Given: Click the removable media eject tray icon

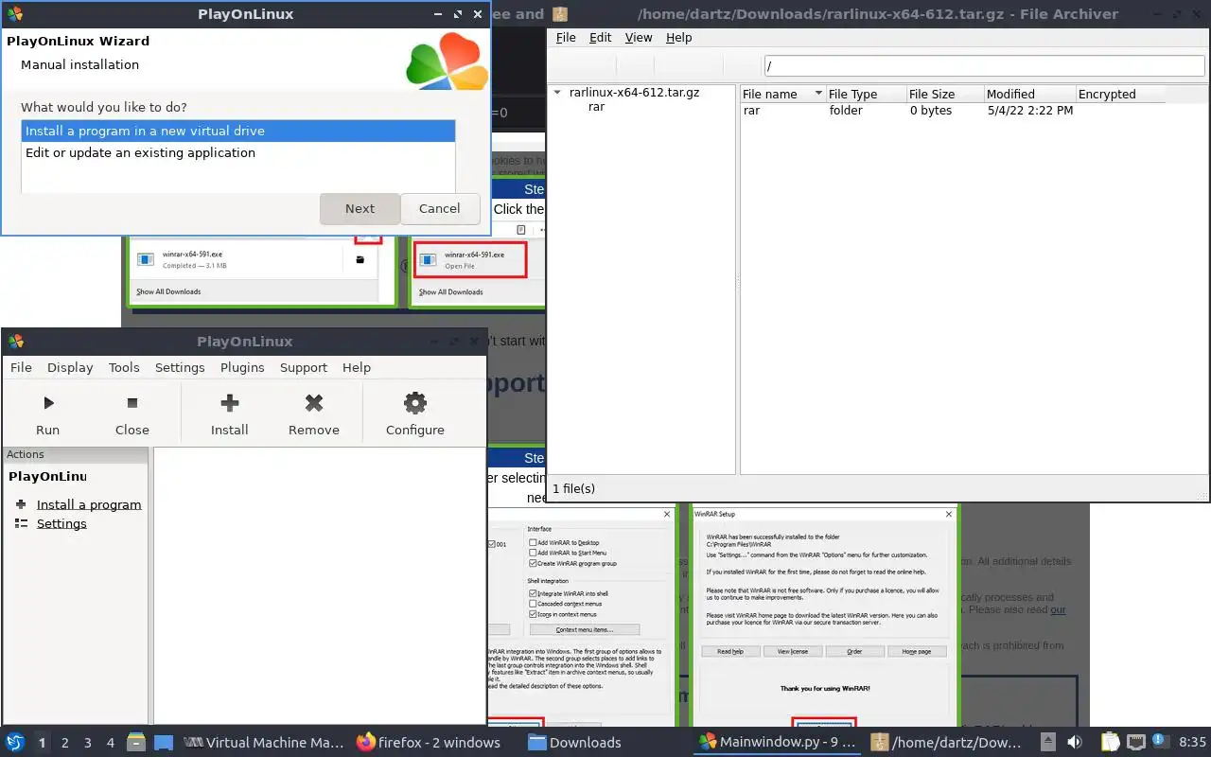Looking at the screenshot, I should [1048, 742].
